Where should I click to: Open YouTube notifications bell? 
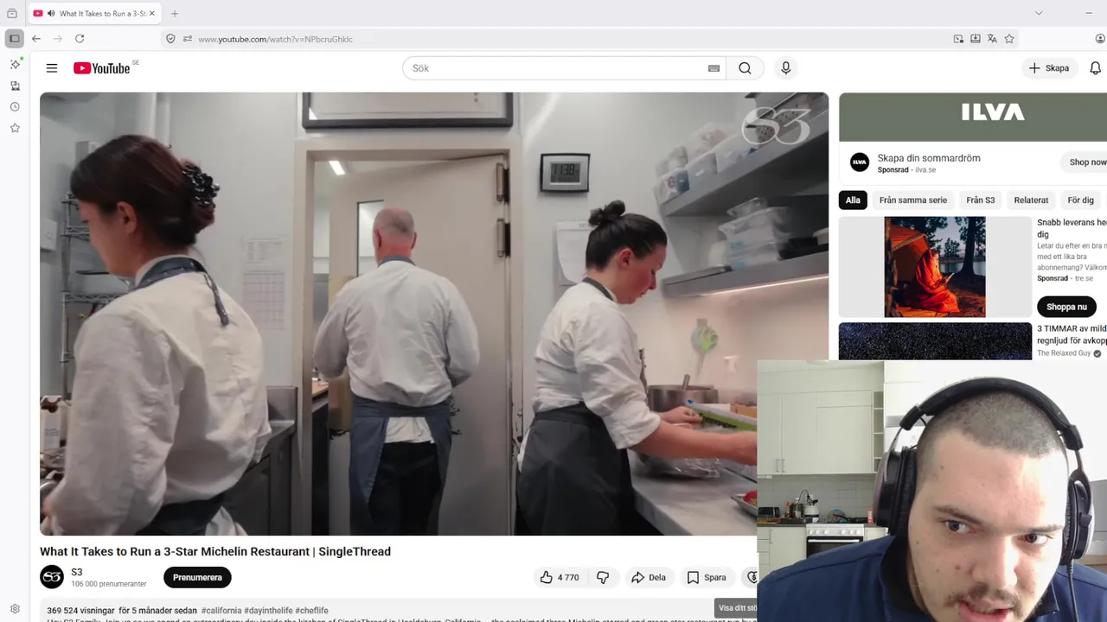pyautogui.click(x=1095, y=68)
